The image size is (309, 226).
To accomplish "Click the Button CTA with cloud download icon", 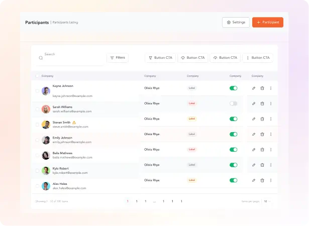I will pos(193,58).
